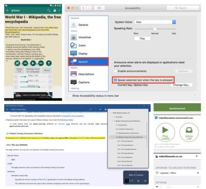Click back arrow in EPUB reader

click(7, 109)
